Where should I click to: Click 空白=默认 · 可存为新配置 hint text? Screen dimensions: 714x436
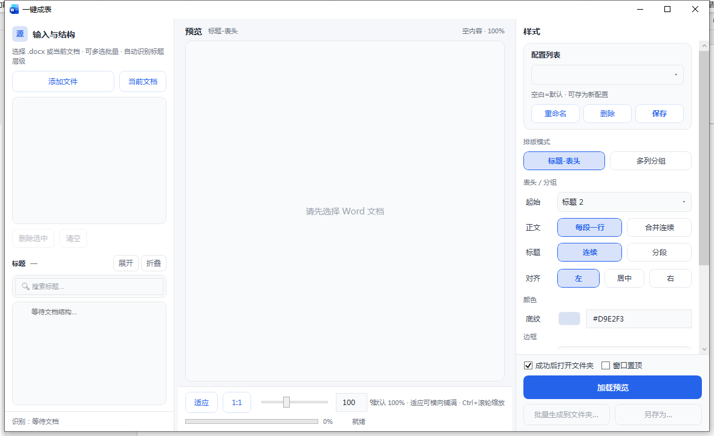[x=569, y=94]
